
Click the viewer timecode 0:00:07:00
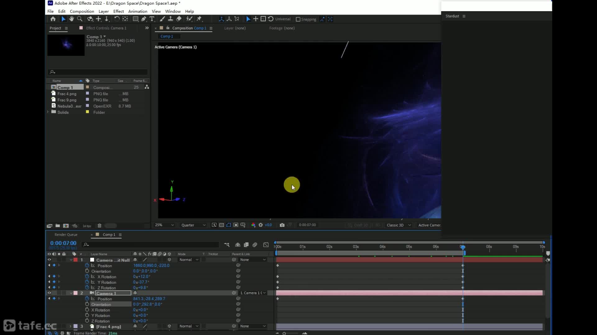(x=307, y=225)
